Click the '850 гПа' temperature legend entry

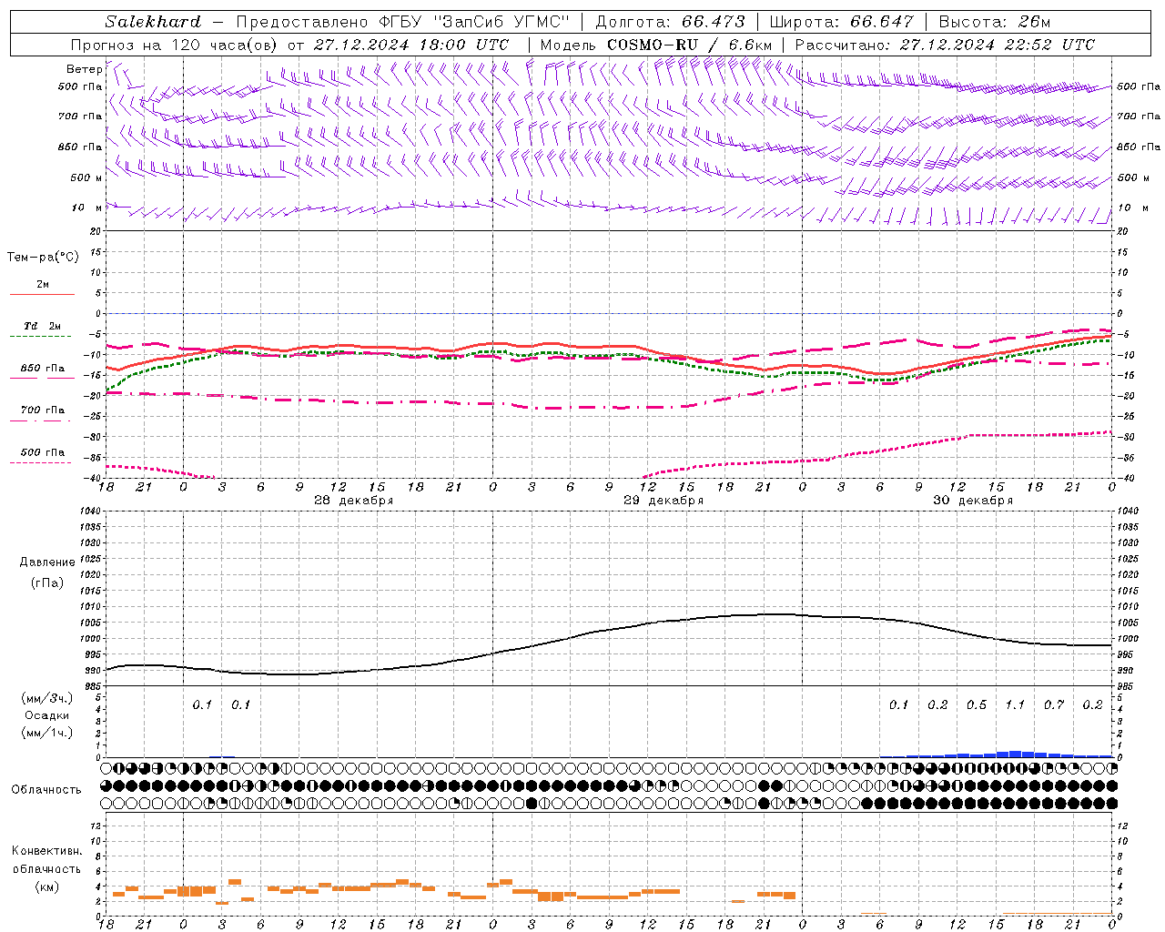click(x=42, y=369)
